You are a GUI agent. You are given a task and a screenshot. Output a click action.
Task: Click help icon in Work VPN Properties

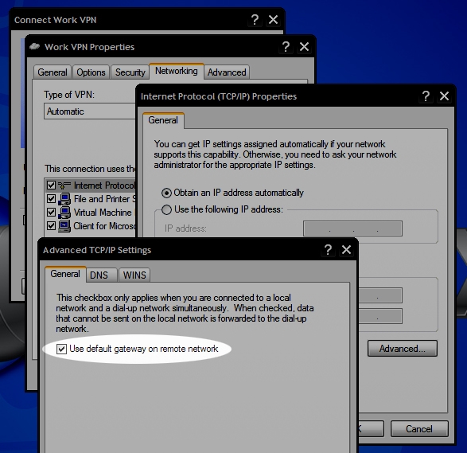click(286, 46)
